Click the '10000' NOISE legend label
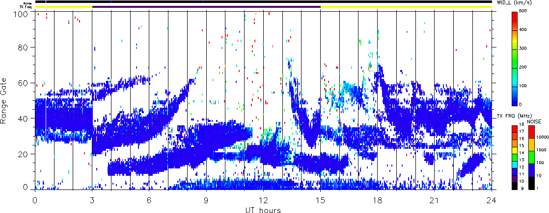 tap(542, 138)
